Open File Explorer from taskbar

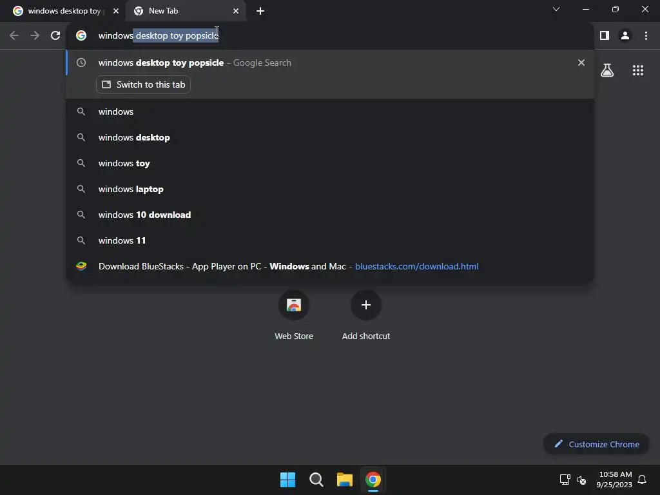point(345,480)
